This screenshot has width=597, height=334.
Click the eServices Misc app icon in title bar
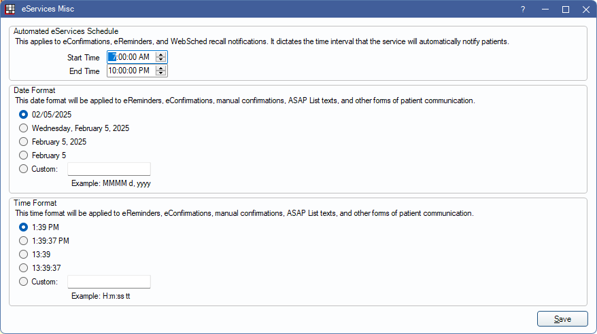10,10
